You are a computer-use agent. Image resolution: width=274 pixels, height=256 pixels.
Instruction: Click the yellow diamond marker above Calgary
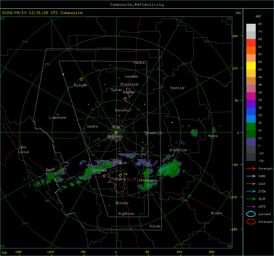120,175
